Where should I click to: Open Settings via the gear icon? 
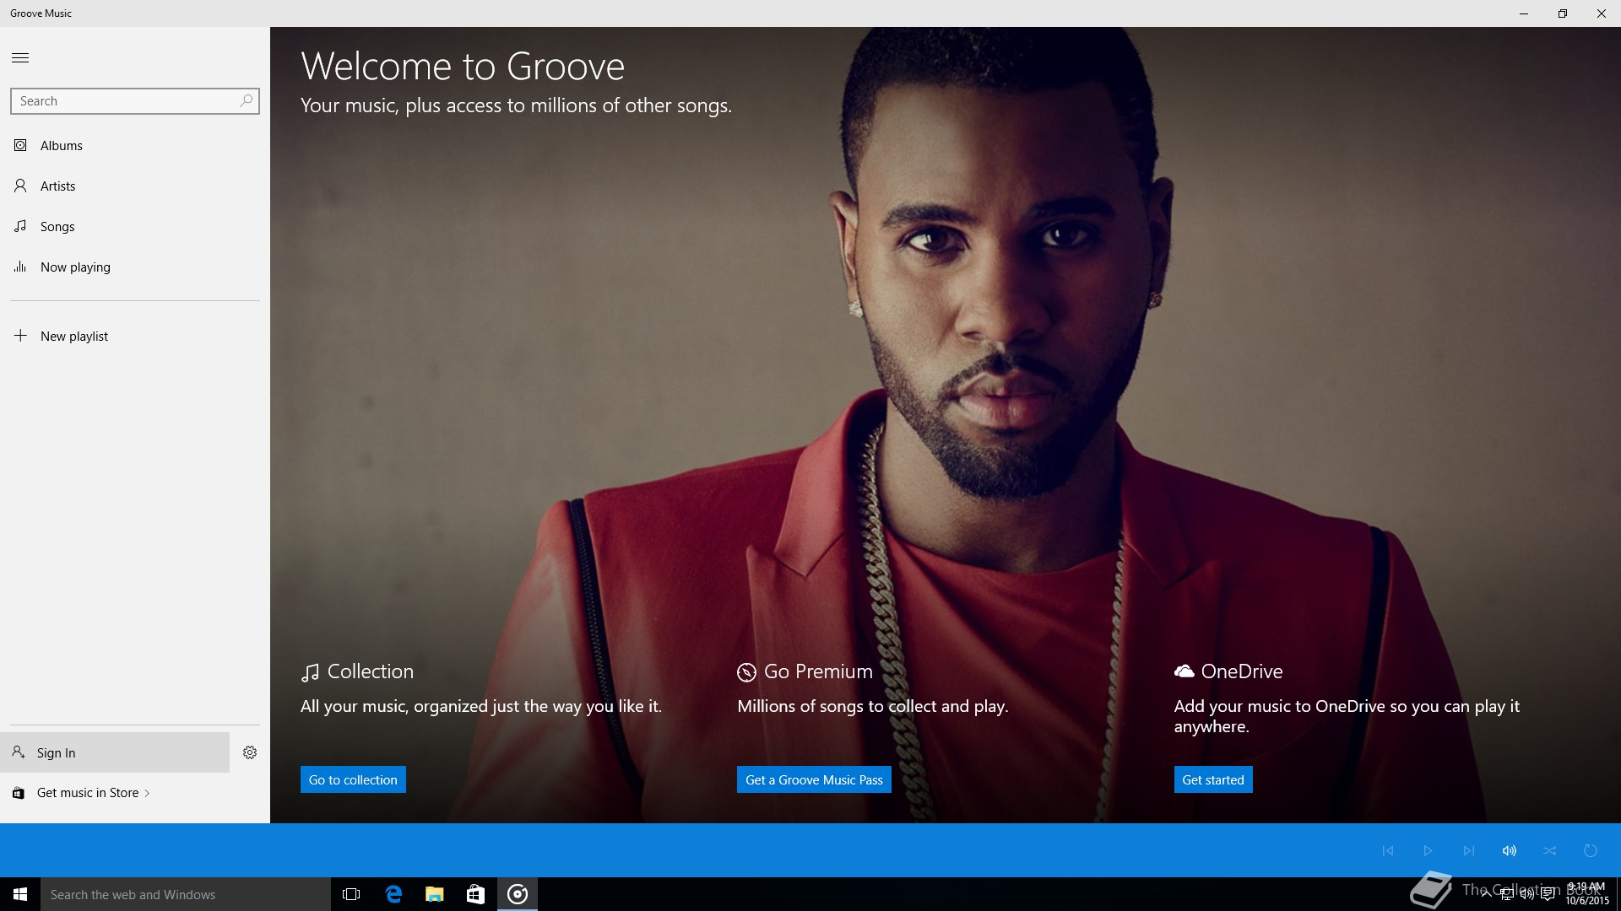(250, 752)
